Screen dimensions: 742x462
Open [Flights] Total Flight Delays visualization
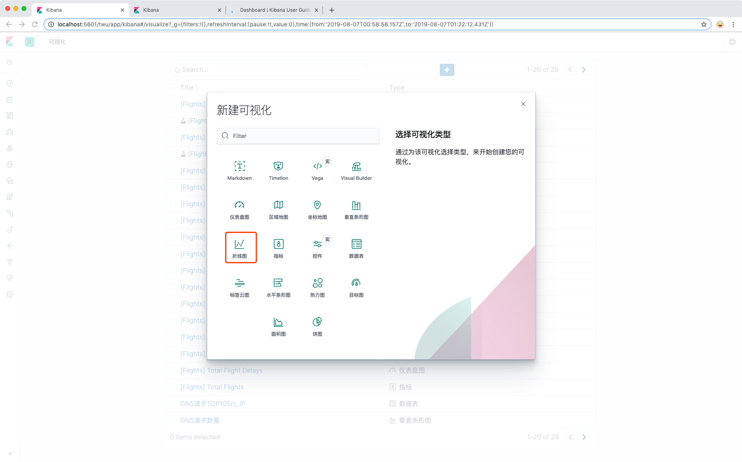(x=222, y=370)
